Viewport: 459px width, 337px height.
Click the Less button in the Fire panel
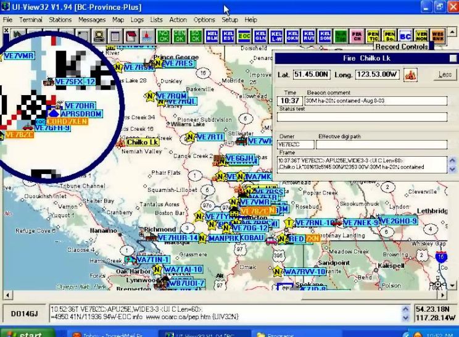(x=445, y=75)
